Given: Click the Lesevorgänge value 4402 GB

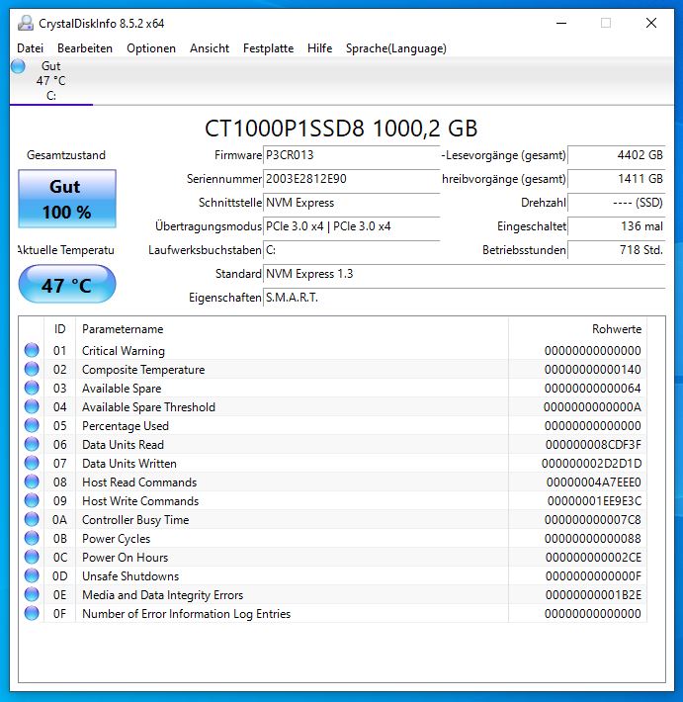Looking at the screenshot, I should (617, 155).
